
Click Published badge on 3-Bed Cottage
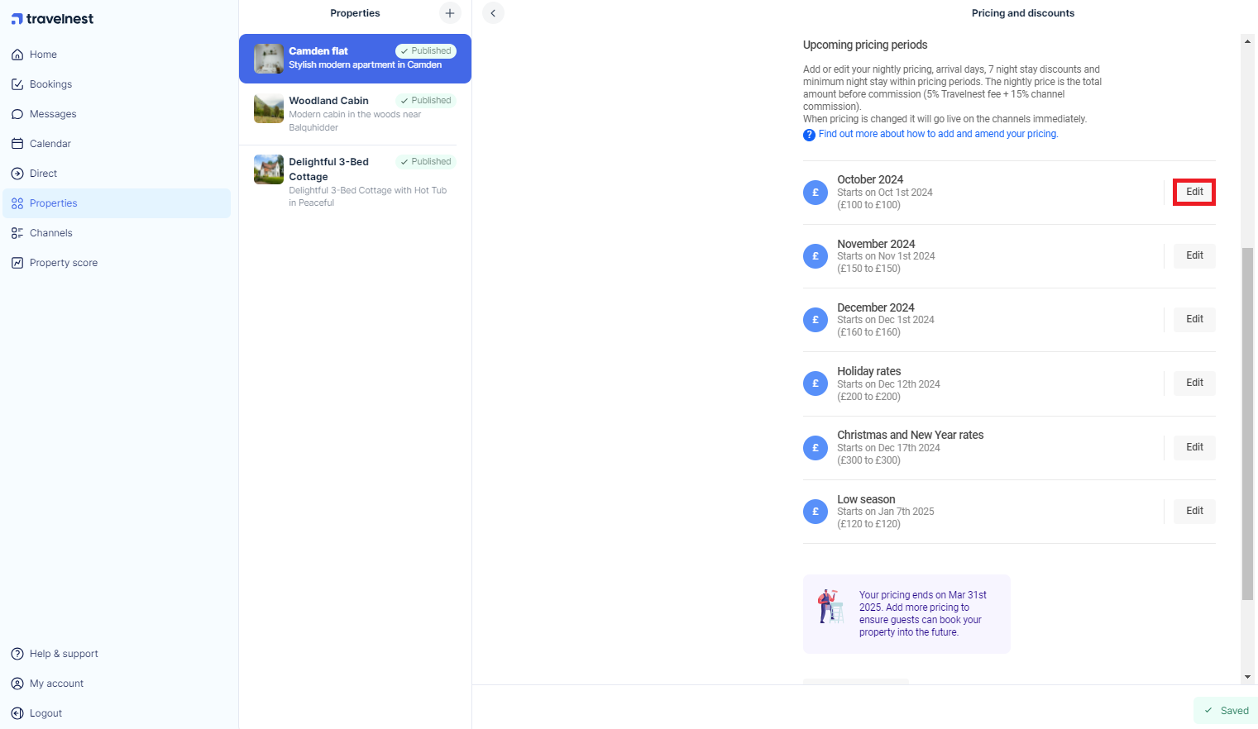click(x=426, y=162)
